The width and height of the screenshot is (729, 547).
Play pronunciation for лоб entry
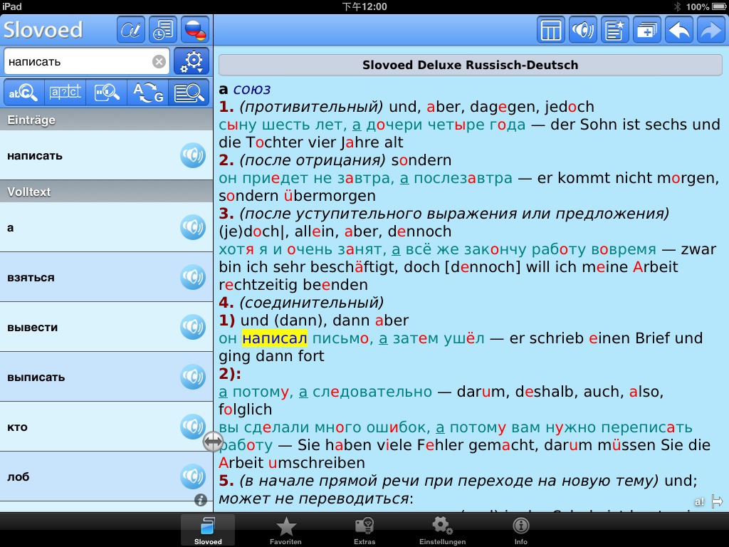(x=193, y=476)
